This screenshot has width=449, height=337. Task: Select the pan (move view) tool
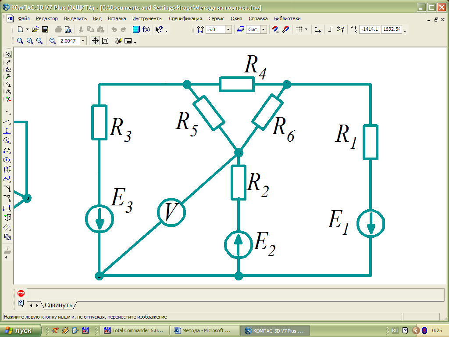pos(95,41)
